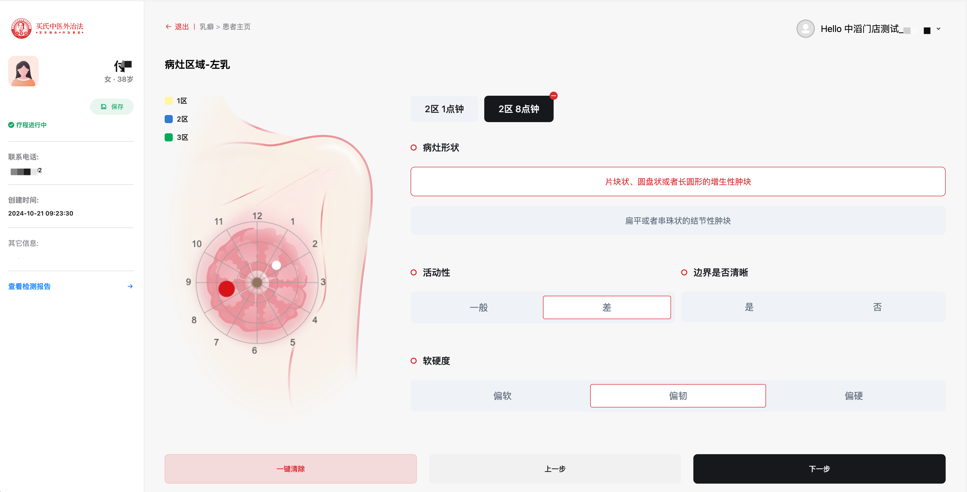Viewport: 967px width, 492px height.
Task: Click the blue 2区 legend swatch
Action: click(168, 119)
